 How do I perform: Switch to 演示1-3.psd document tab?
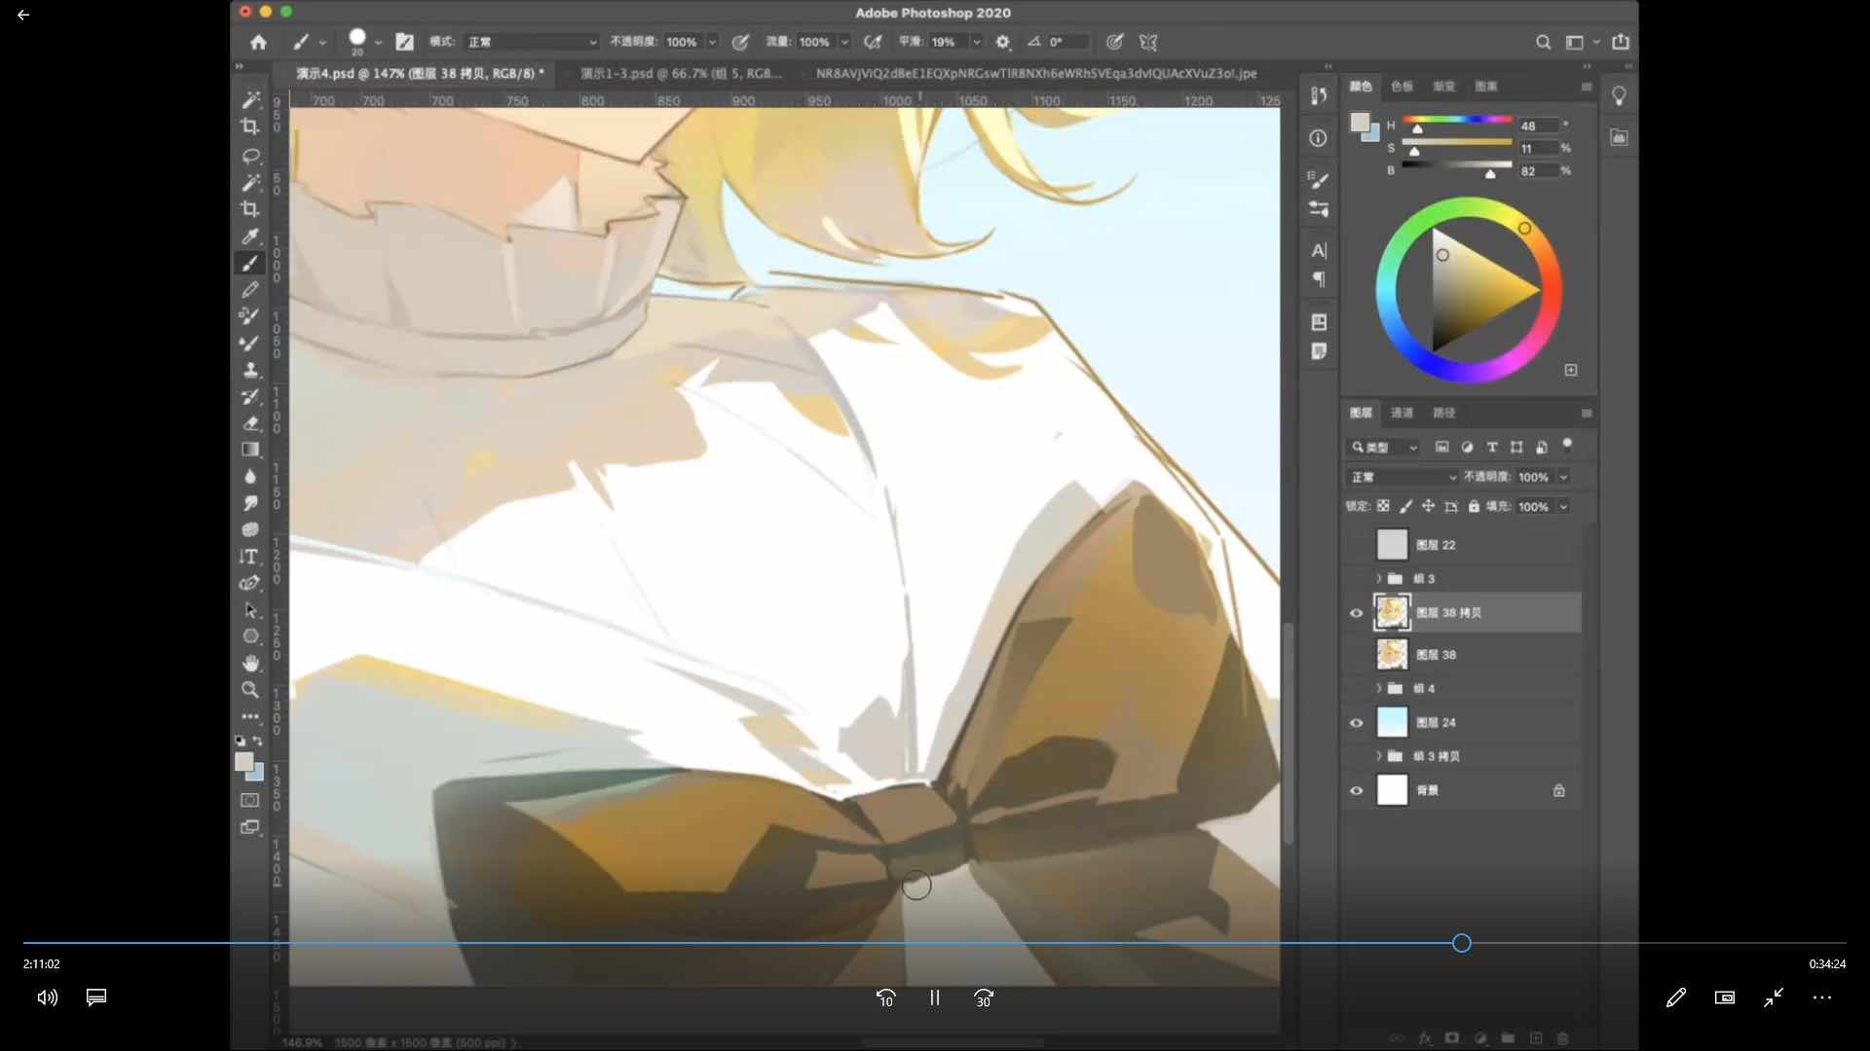coord(681,73)
